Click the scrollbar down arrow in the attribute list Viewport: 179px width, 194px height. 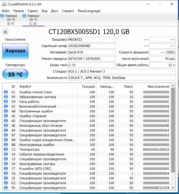[173, 188]
